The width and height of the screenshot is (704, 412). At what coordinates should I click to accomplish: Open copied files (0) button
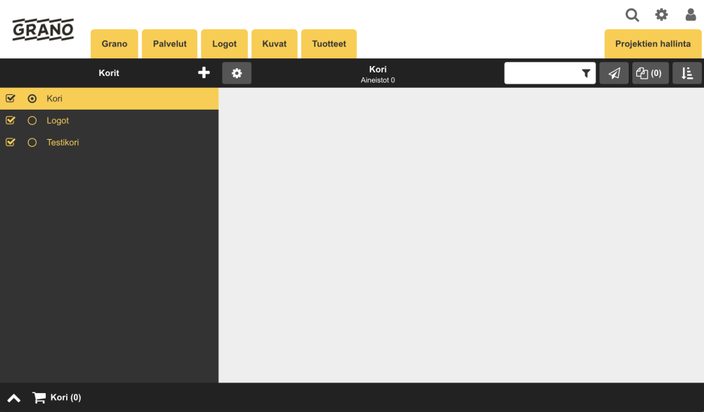point(650,73)
